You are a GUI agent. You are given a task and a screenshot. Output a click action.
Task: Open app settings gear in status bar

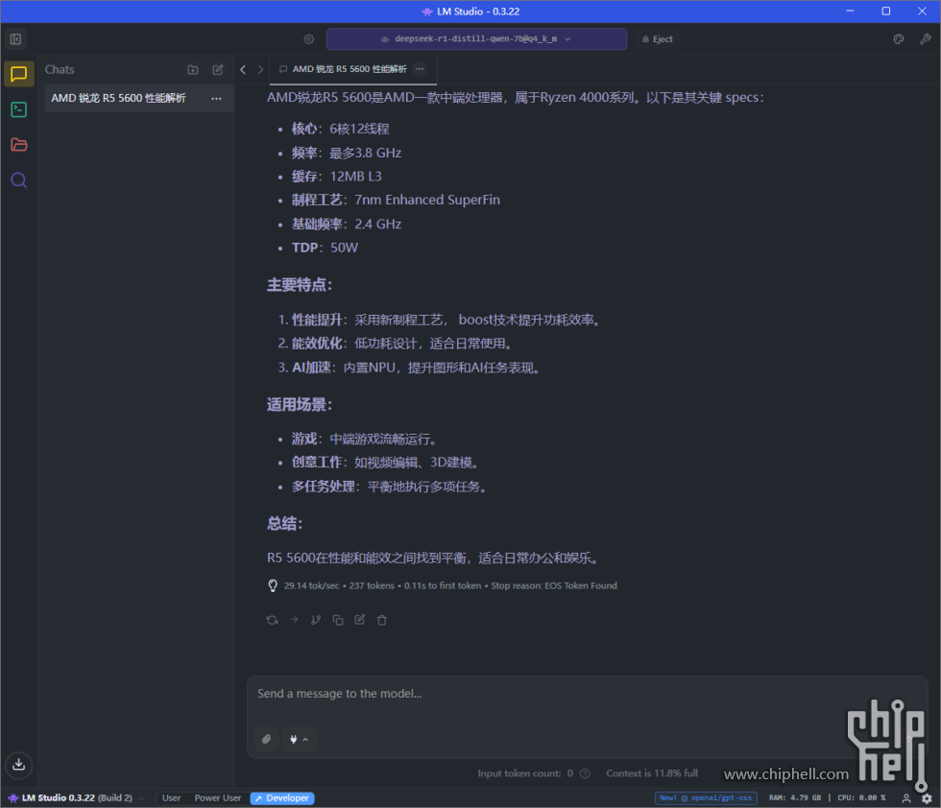[x=927, y=798]
